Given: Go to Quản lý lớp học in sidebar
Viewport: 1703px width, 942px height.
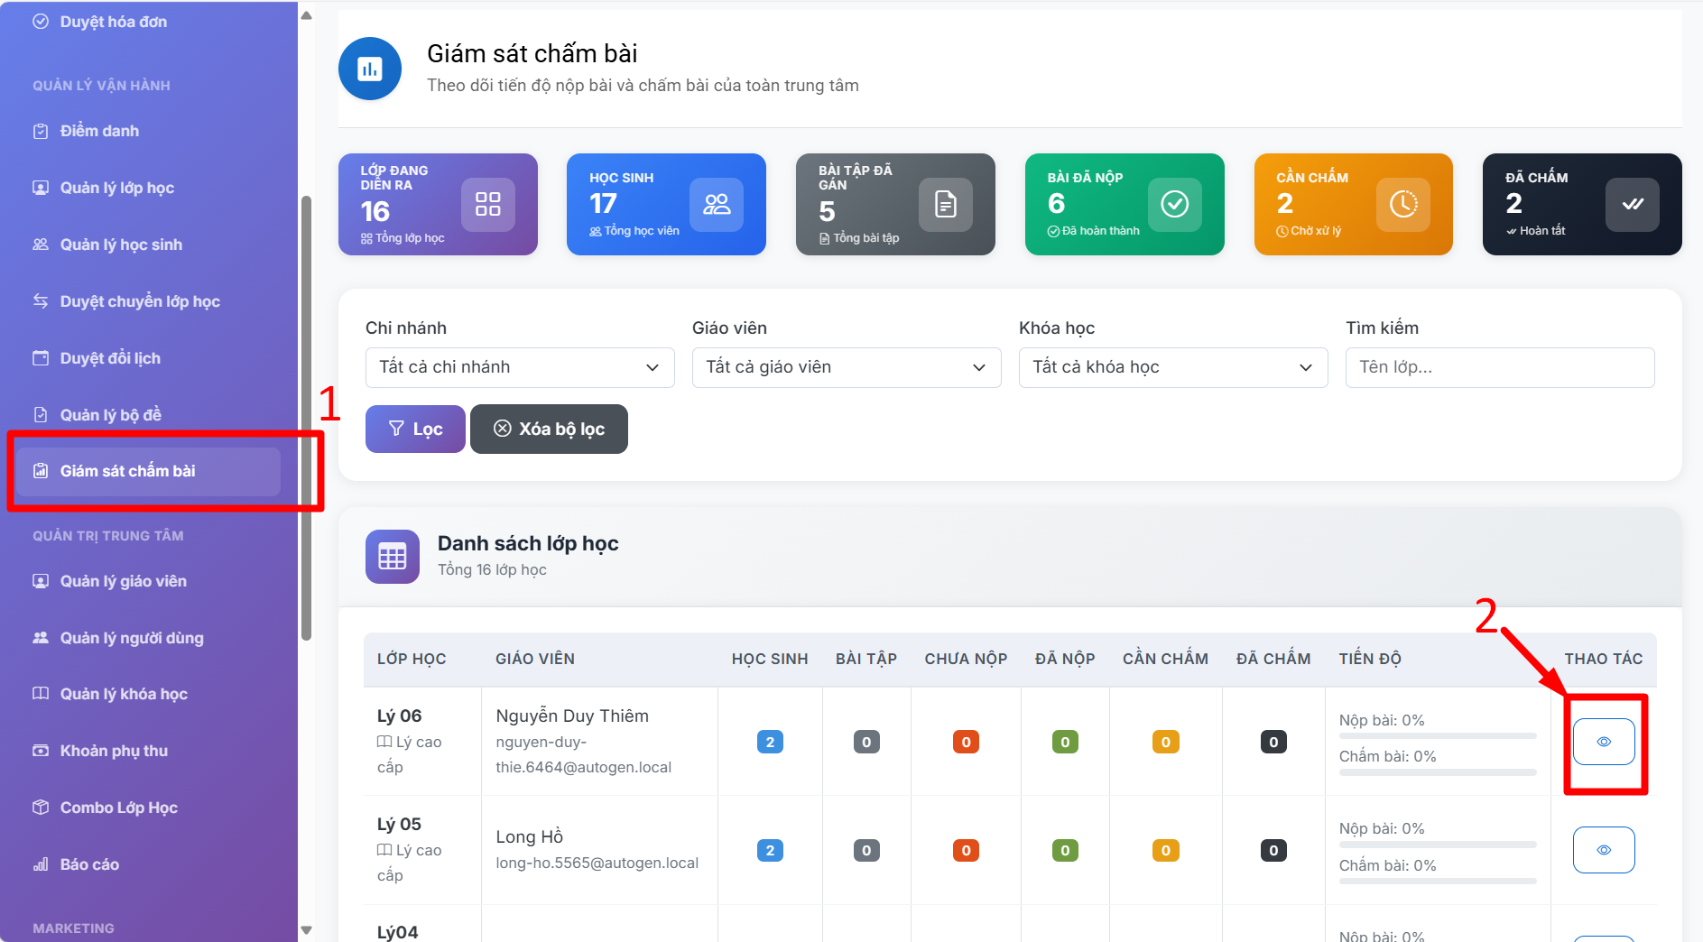Looking at the screenshot, I should (x=117, y=188).
